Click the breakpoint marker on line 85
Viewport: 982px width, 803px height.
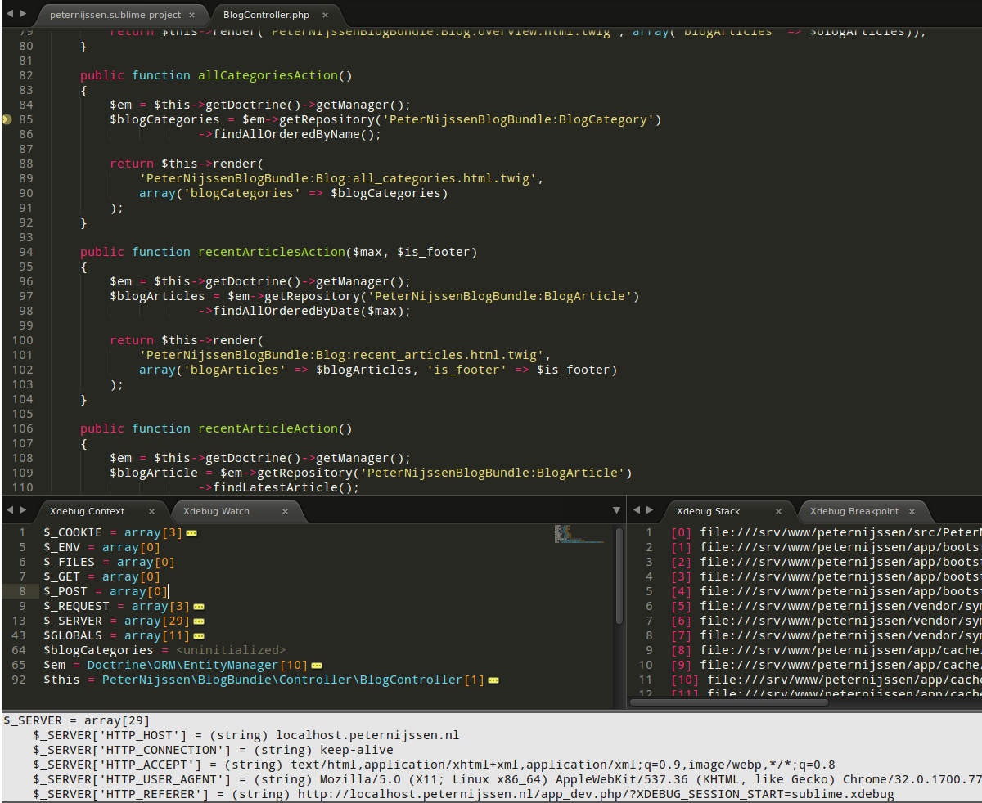coord(7,119)
